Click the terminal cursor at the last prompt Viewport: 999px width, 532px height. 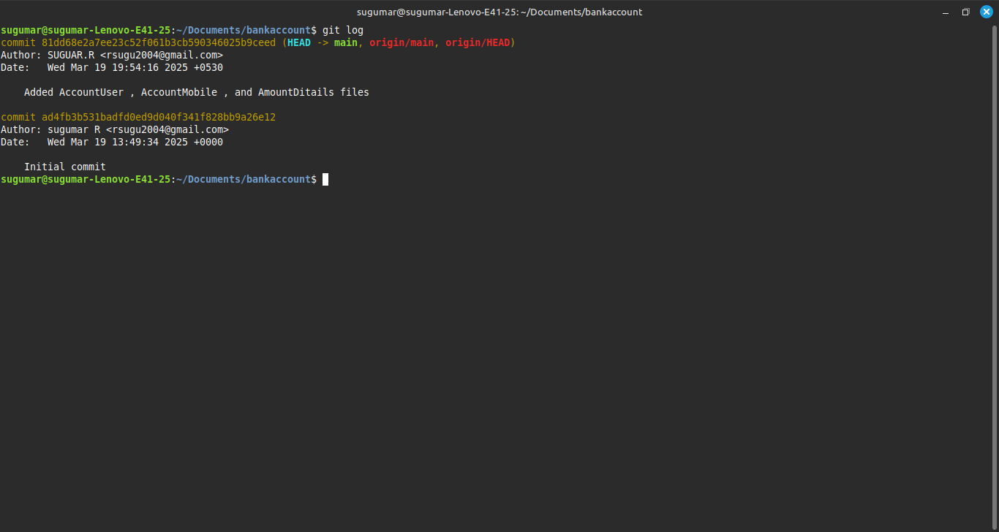(325, 179)
